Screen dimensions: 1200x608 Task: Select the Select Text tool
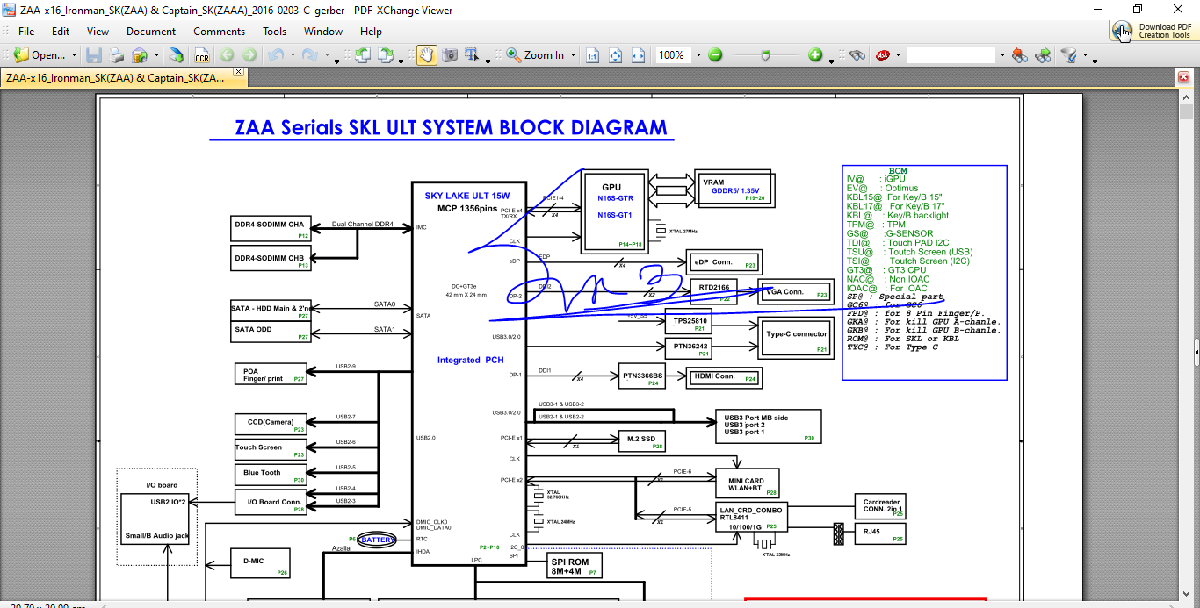pyautogui.click(x=473, y=54)
